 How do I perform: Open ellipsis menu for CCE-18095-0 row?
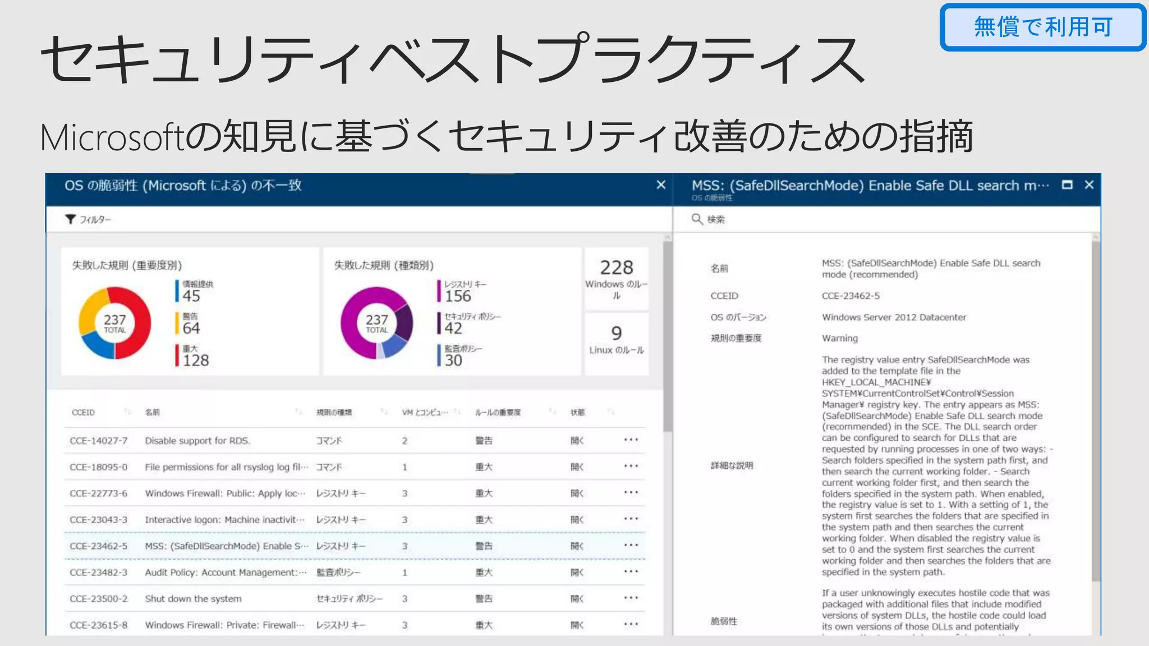pyautogui.click(x=631, y=467)
